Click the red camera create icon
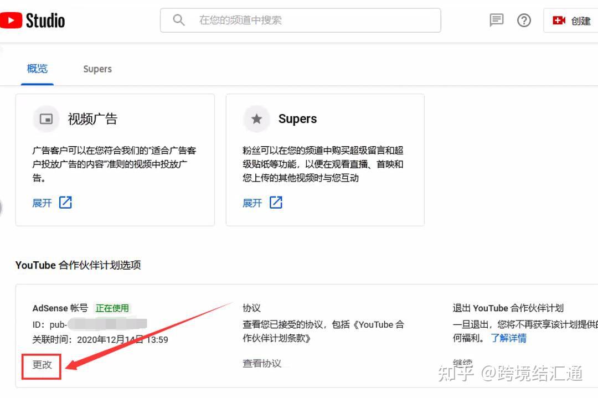The width and height of the screenshot is (598, 398). pos(559,20)
